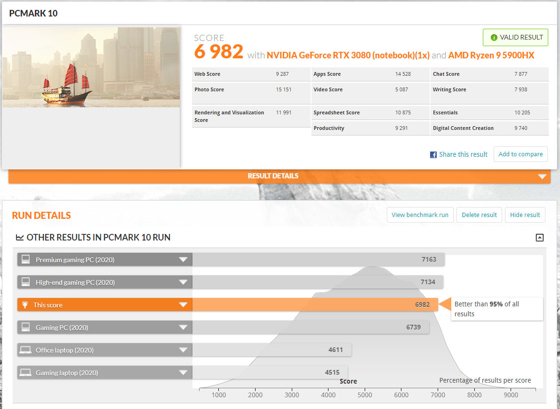560x409 pixels.
Task: Click the Add to compare button
Action: tap(520, 154)
